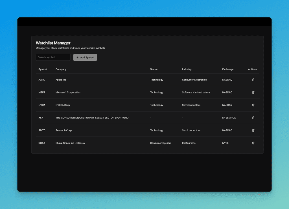Screen dimensions: 289x209
Task: Click the search symbol input field
Action: click(x=53, y=57)
